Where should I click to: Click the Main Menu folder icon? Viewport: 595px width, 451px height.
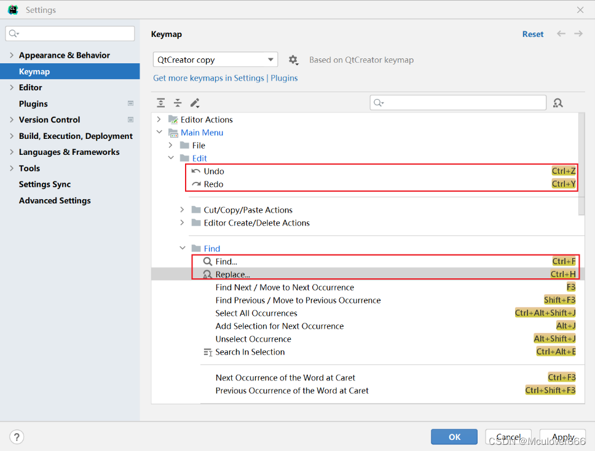pos(173,132)
